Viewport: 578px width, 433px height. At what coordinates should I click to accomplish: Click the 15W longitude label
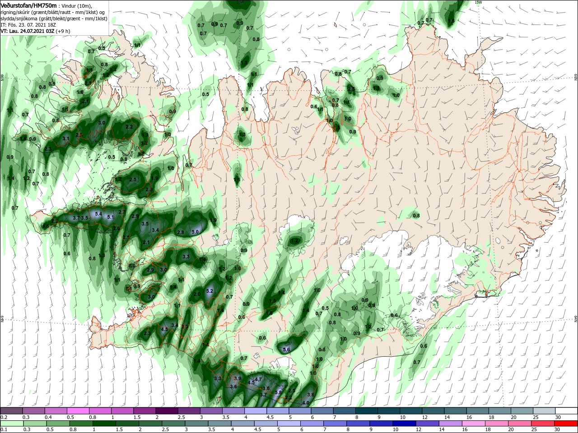479,2
